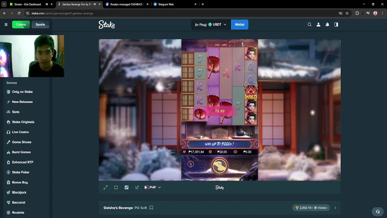Close the Telegram Web tab
The image size is (387, 218).
click(195, 4)
